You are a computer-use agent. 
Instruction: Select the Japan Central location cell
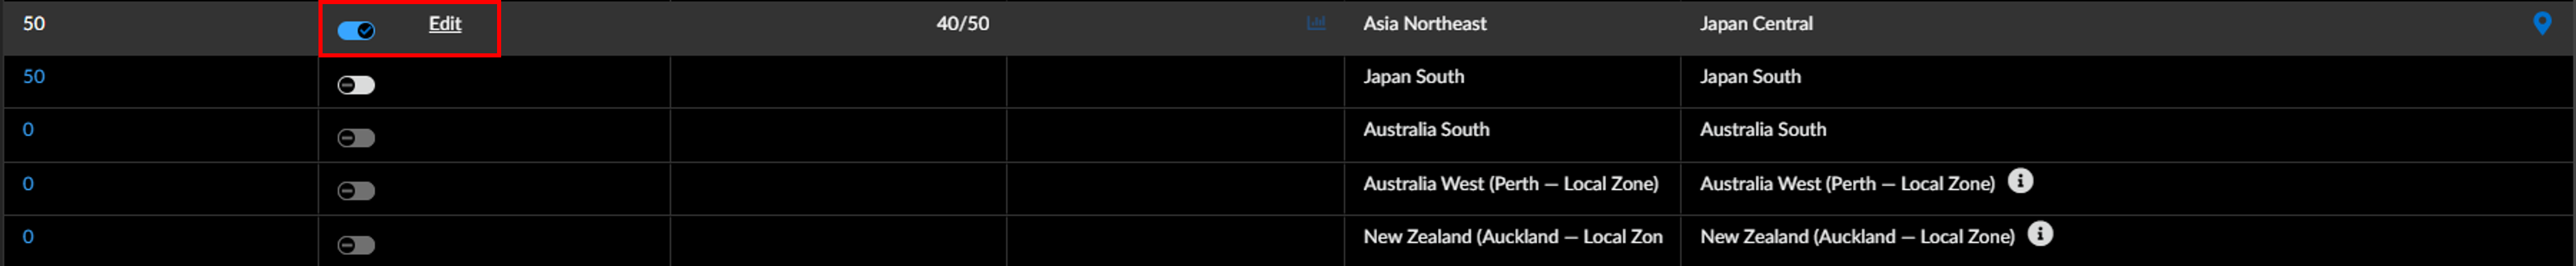1756,24
